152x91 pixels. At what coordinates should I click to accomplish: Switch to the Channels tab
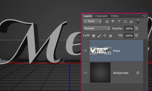click(x=101, y=16)
